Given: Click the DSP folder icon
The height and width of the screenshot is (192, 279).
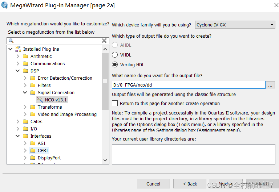Looking at the screenshot, I should pyautogui.click(x=25, y=71).
